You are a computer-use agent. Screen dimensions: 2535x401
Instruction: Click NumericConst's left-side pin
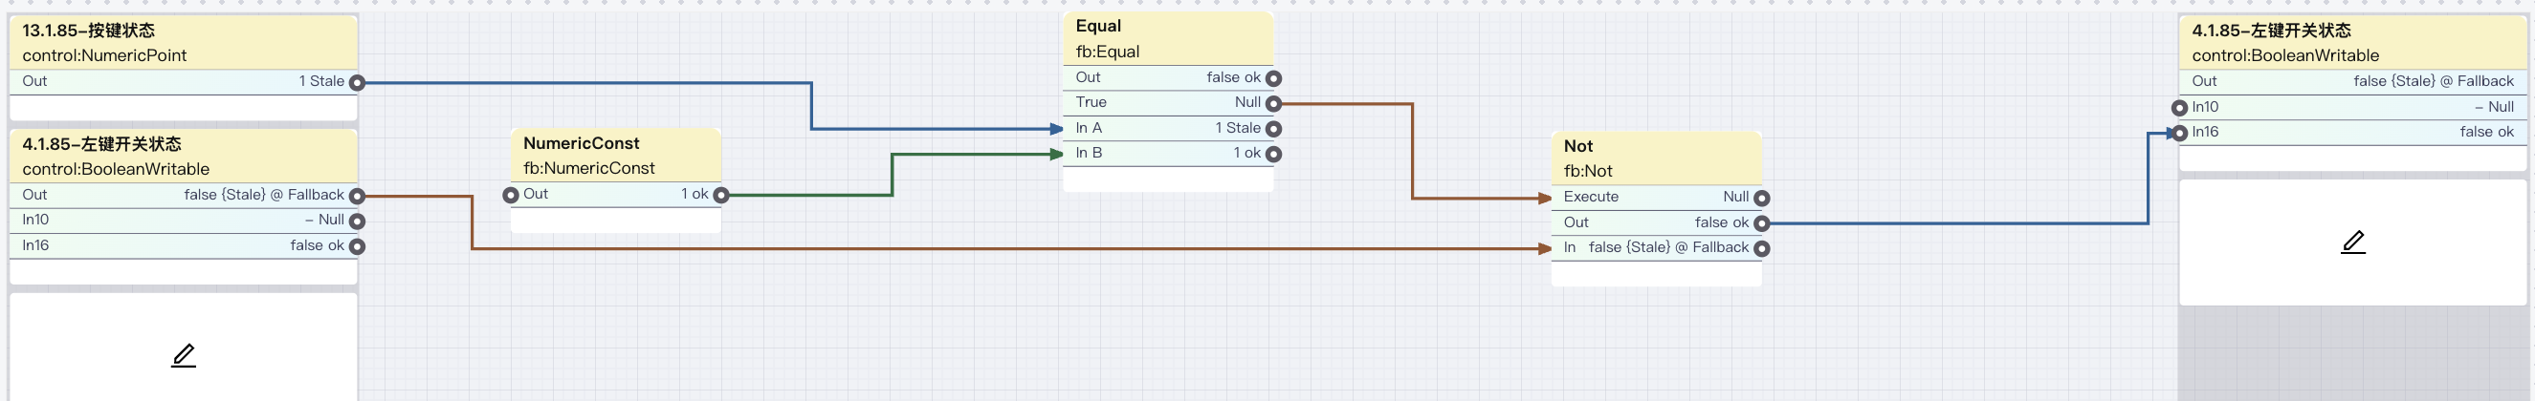click(511, 196)
